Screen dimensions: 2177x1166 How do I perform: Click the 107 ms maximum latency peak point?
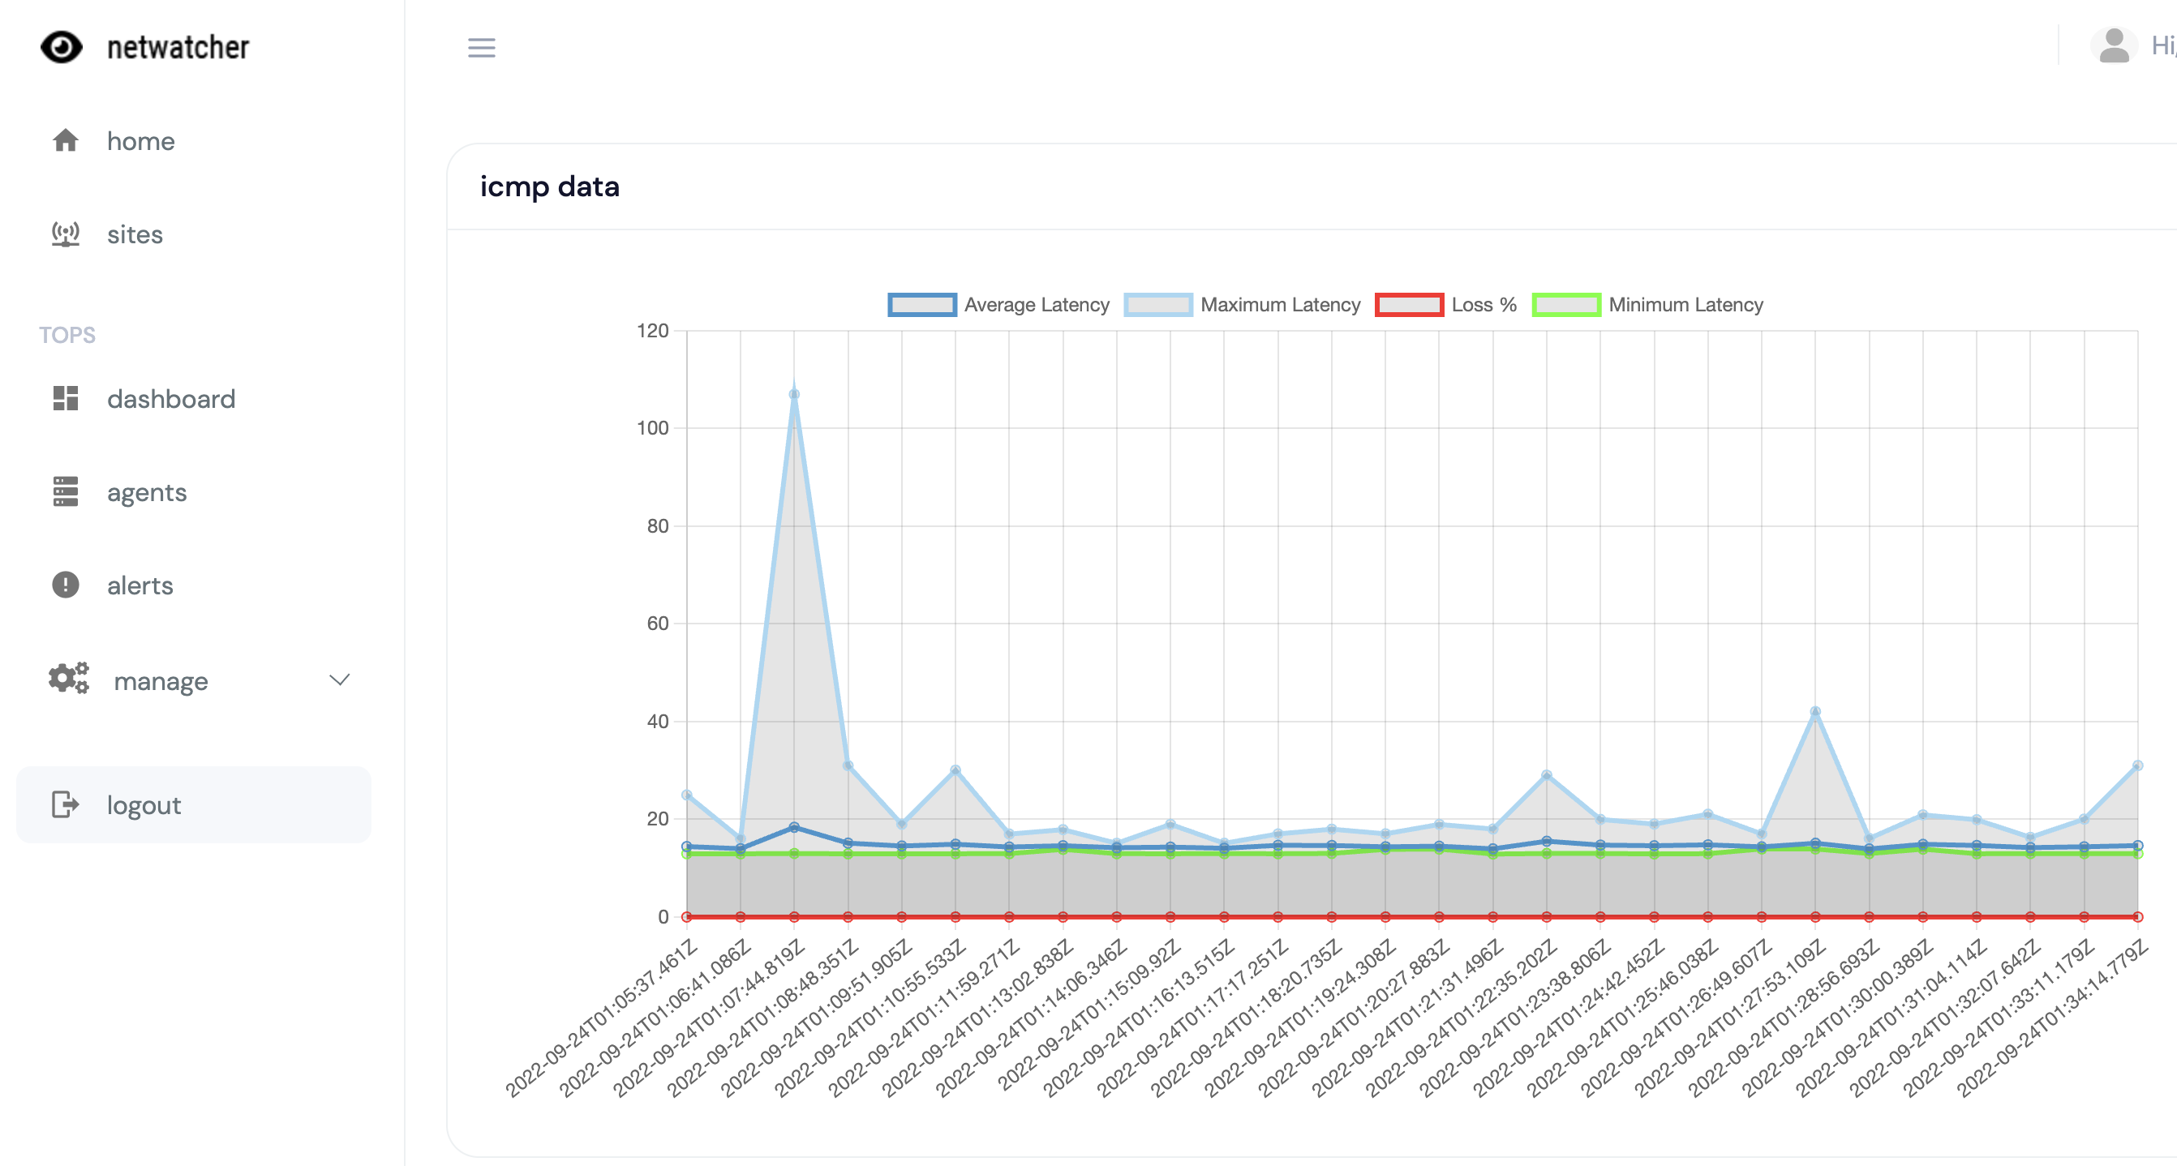coord(793,395)
